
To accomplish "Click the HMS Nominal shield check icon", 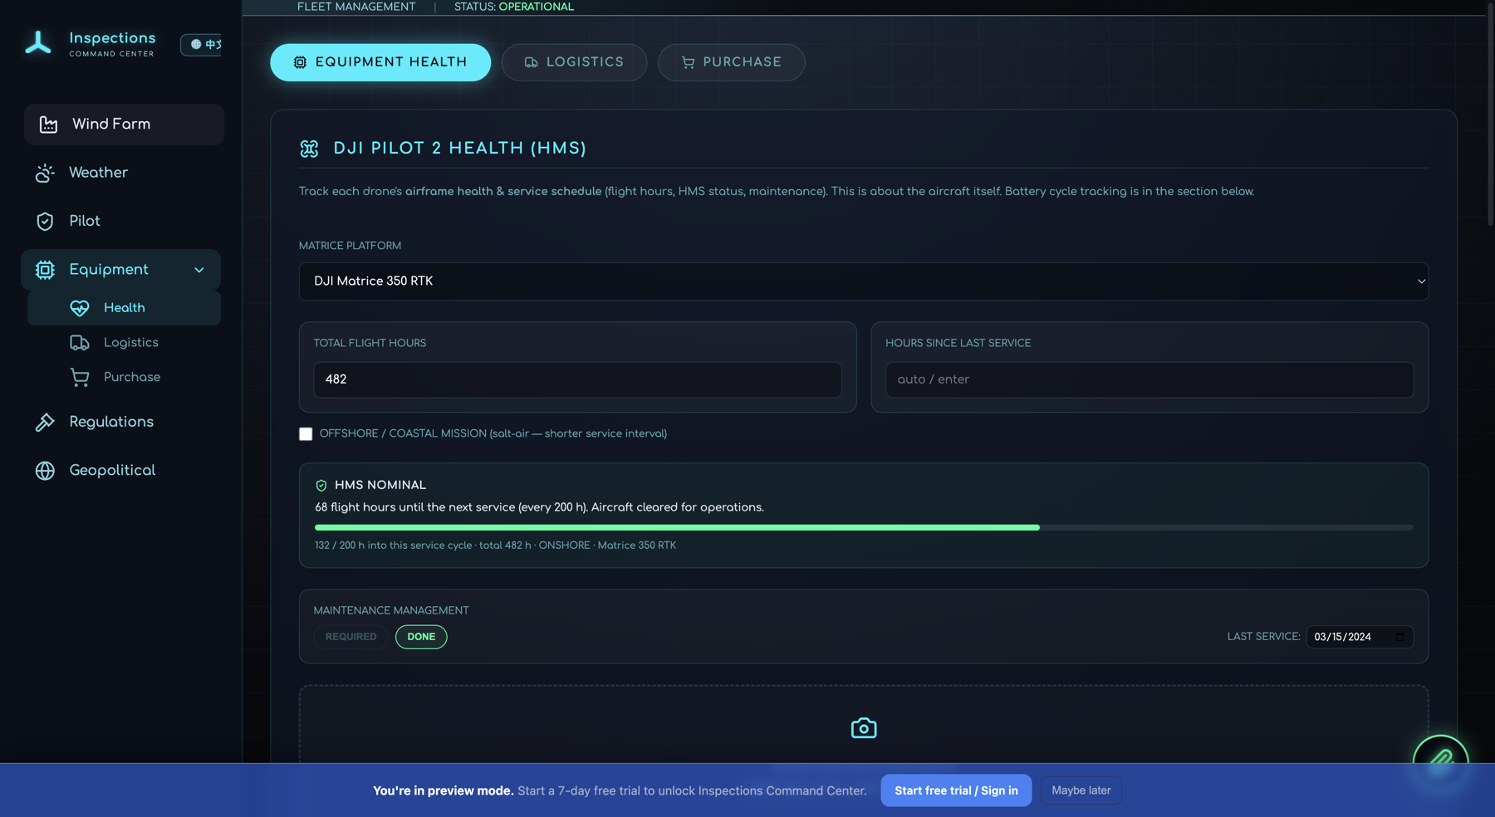I will click(x=321, y=486).
